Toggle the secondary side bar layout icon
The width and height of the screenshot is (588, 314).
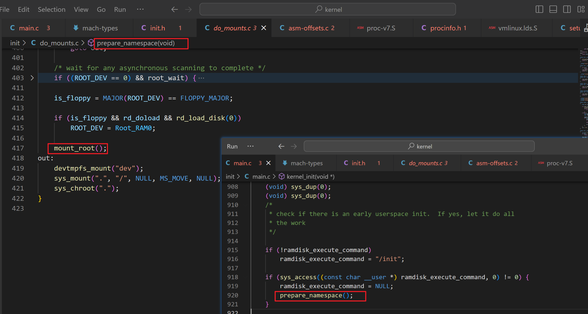(x=567, y=9)
